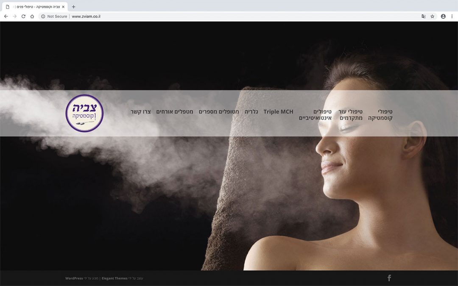Screen dimensions: 458x286
Task: Click the browser forward arrow
Action: 15,17
